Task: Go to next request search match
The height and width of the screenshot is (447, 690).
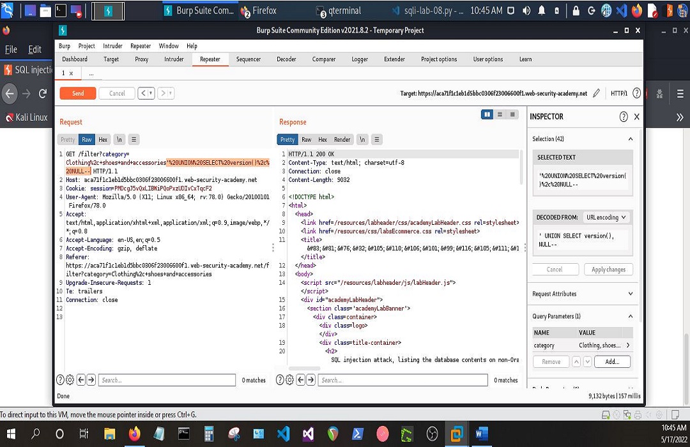Action: 91,380
